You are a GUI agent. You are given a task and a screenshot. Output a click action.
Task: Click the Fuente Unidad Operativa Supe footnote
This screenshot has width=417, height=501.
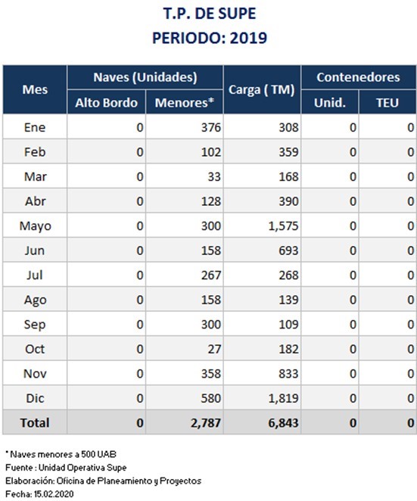[66, 468]
